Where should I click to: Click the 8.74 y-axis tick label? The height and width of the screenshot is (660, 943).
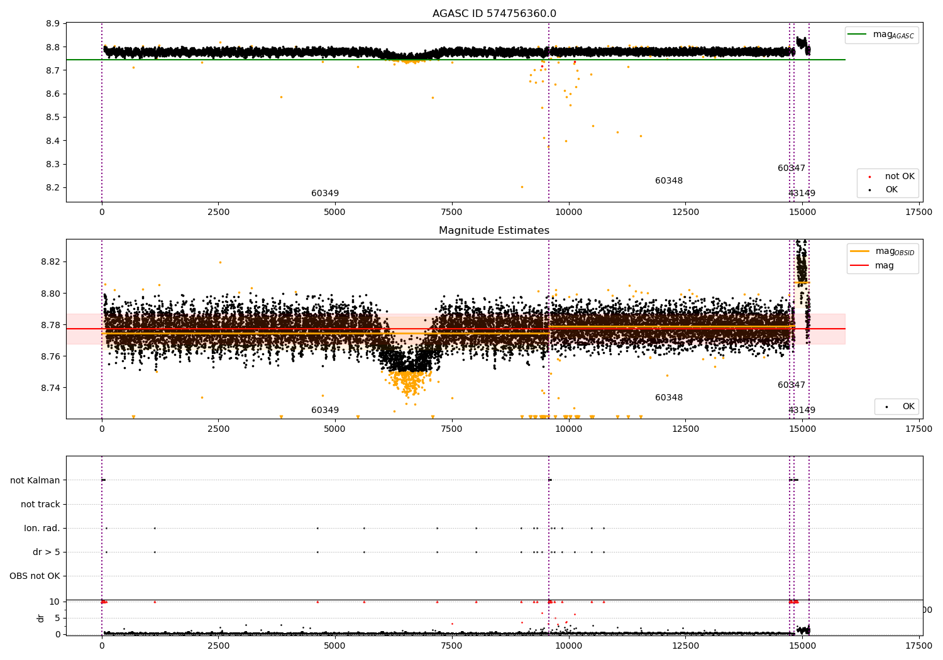click(51, 388)
